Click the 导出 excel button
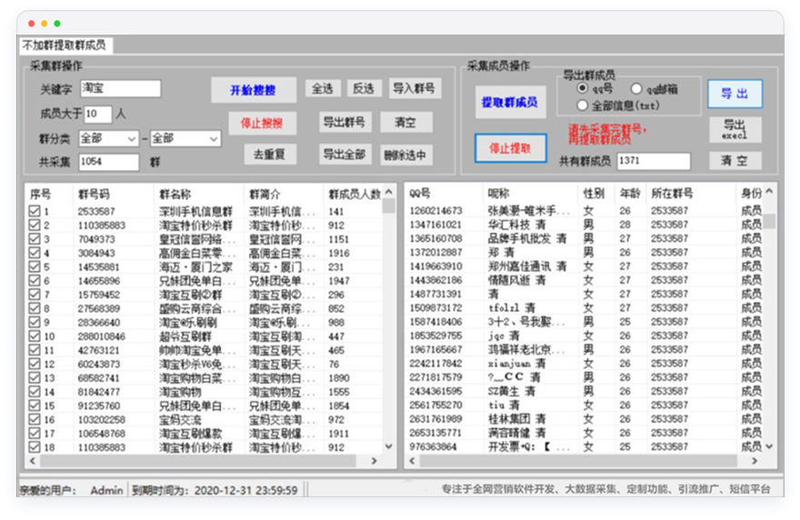The image size is (800, 520). coord(735,129)
